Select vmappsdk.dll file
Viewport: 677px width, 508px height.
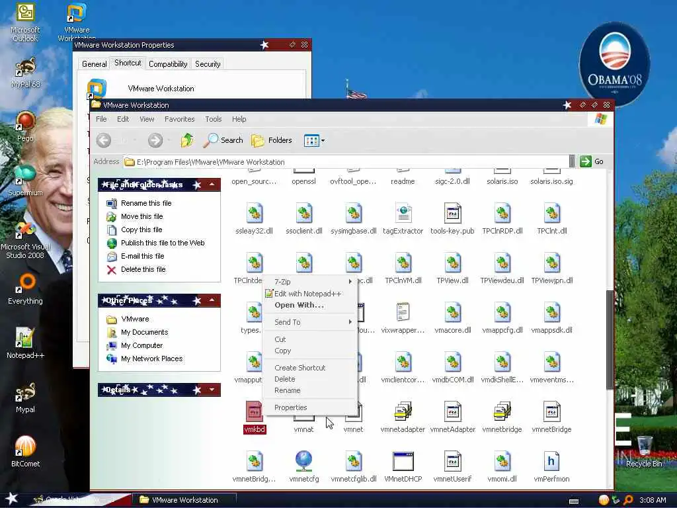[x=552, y=318]
